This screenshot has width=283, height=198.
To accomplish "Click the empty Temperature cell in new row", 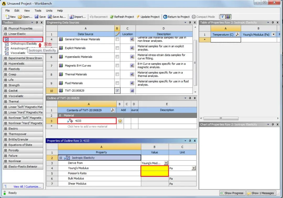I will tap(226, 40).
